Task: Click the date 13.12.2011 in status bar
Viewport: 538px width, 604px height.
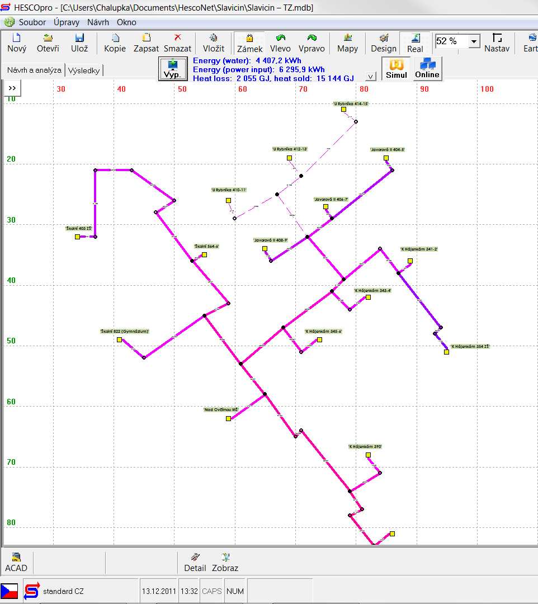Action: [159, 591]
